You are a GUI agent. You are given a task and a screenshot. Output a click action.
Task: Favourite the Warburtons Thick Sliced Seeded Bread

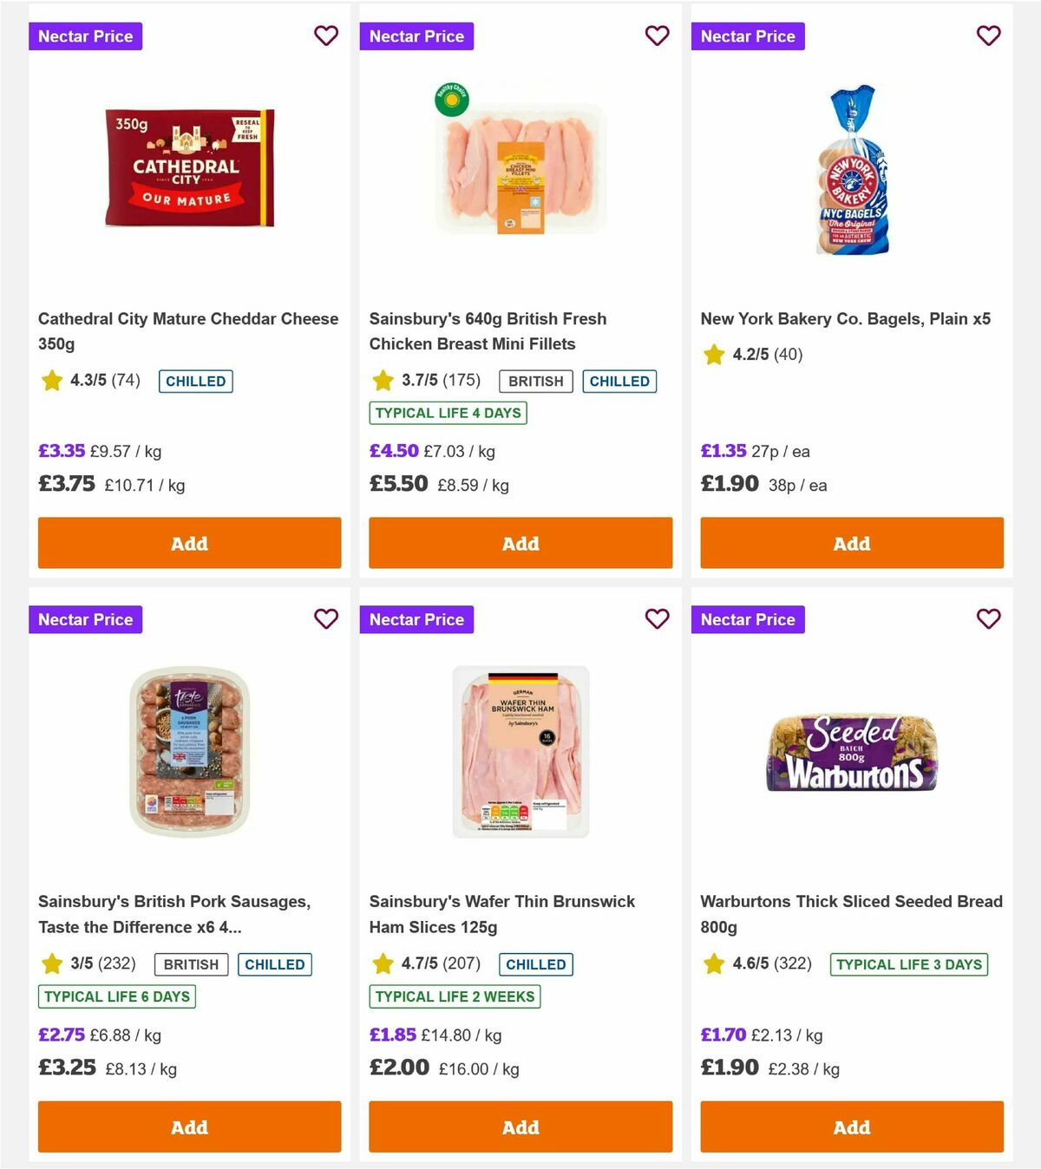[x=988, y=619]
